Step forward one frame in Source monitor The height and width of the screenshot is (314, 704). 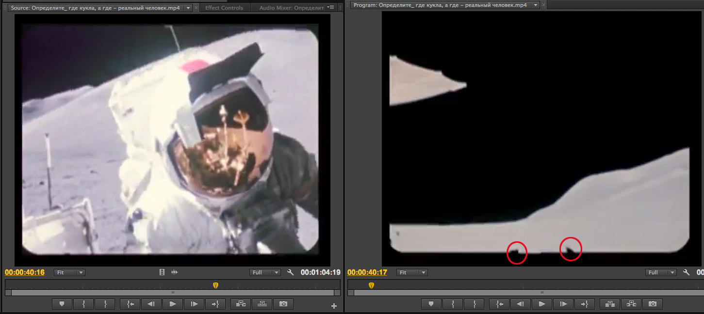tap(194, 304)
